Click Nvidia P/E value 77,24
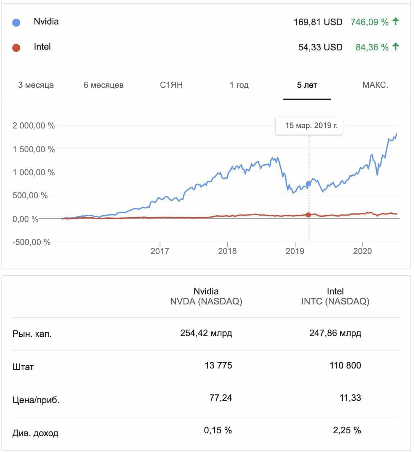Viewport: 414px width, 452px height. click(x=221, y=398)
